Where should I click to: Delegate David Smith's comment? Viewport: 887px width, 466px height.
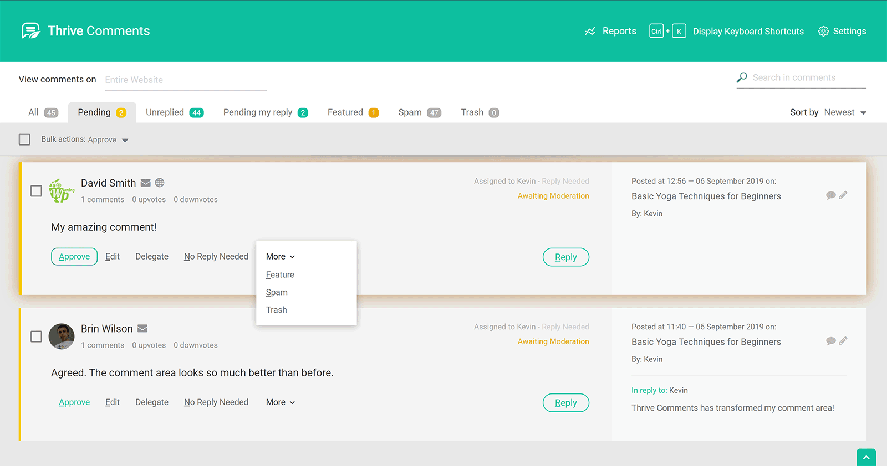[152, 257]
